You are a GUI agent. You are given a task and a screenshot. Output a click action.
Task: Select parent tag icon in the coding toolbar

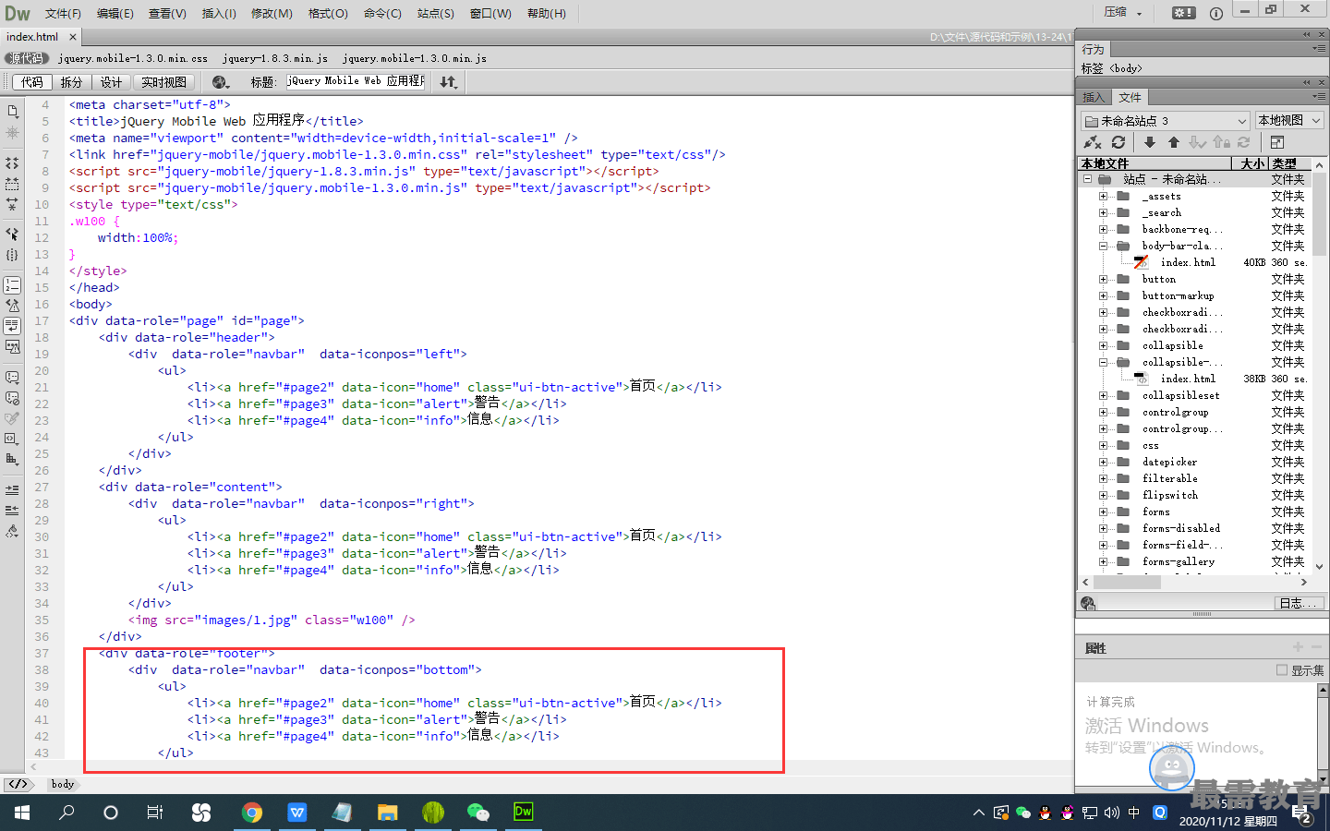click(x=12, y=234)
